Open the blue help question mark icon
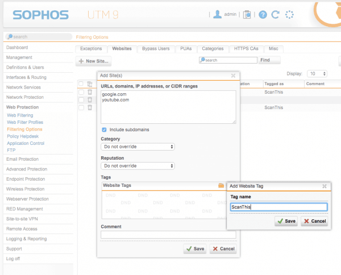 coord(263,15)
